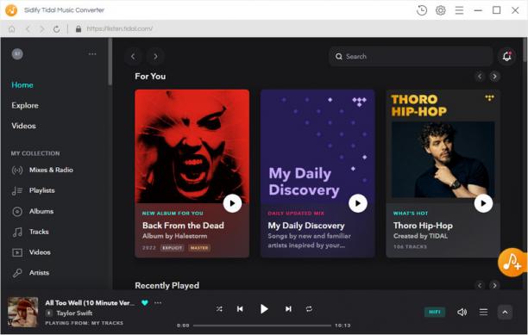Play Thoro Hip-Hop playlist
The image size is (528, 335).
pyautogui.click(x=483, y=203)
